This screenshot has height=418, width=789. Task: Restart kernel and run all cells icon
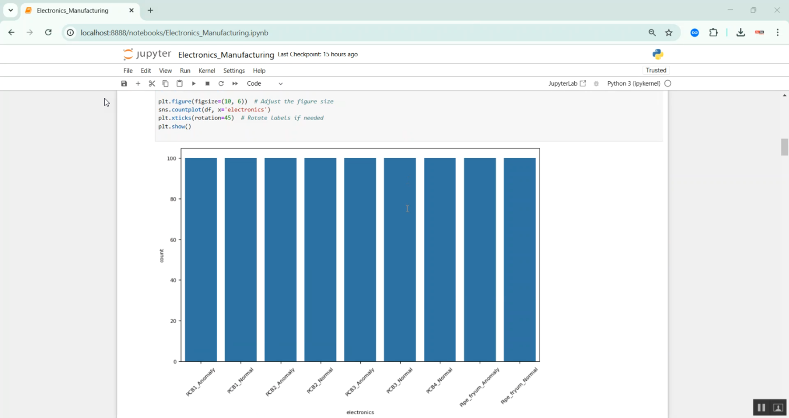[x=235, y=84]
